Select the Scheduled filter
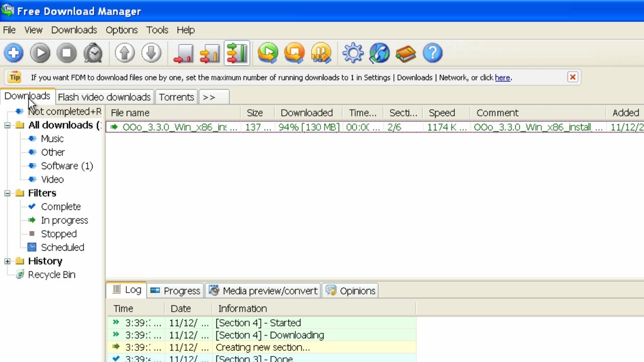Viewport: 644px width, 362px height. click(x=62, y=247)
